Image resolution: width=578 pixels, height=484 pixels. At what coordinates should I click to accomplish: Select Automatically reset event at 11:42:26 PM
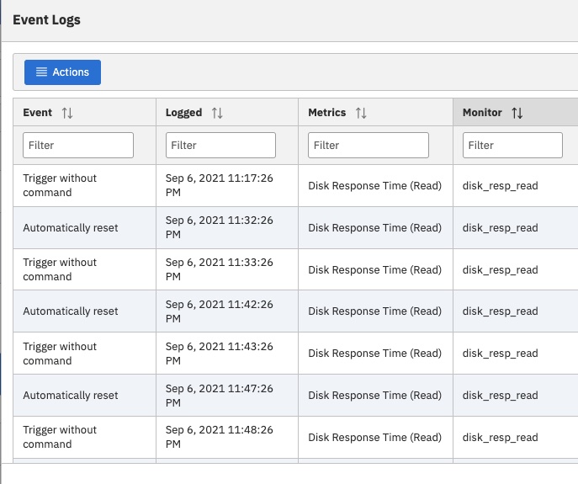tap(71, 311)
